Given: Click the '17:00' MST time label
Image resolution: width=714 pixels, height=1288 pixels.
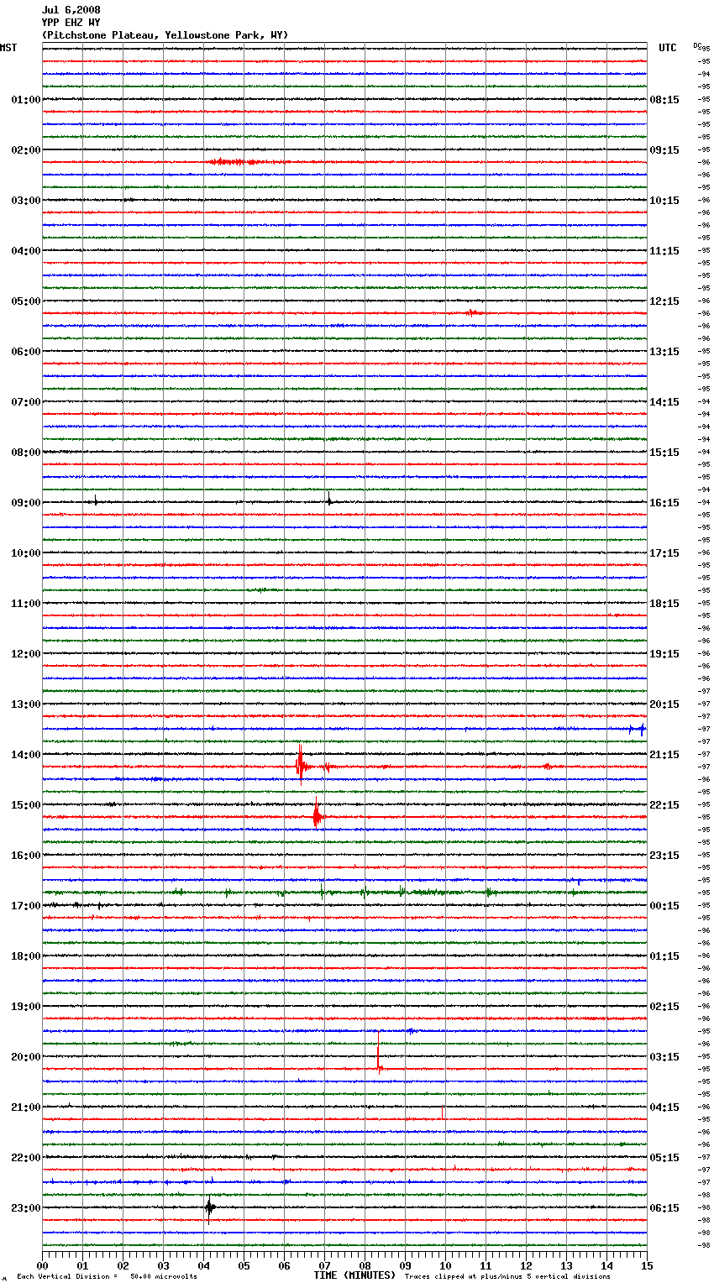Looking at the screenshot, I should [26, 906].
